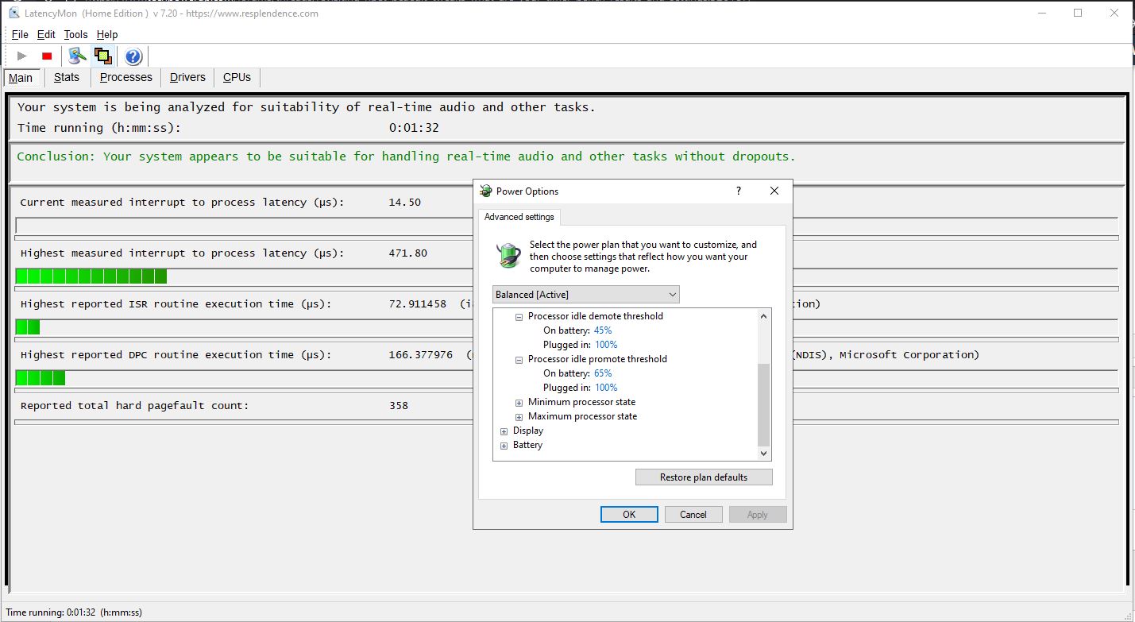Click Cancel in Power Options
Screen dimensions: 1135x622
pyautogui.click(x=693, y=515)
